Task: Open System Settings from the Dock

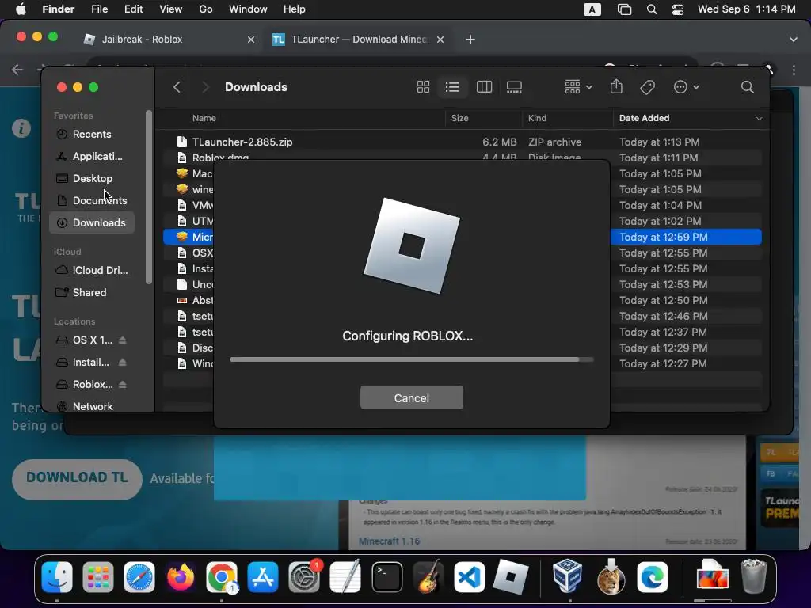Action: tap(304, 576)
